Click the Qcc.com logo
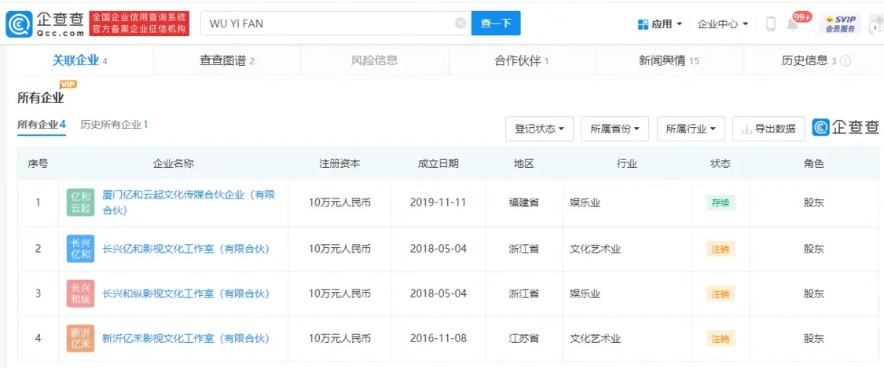884x368 pixels. click(x=44, y=24)
